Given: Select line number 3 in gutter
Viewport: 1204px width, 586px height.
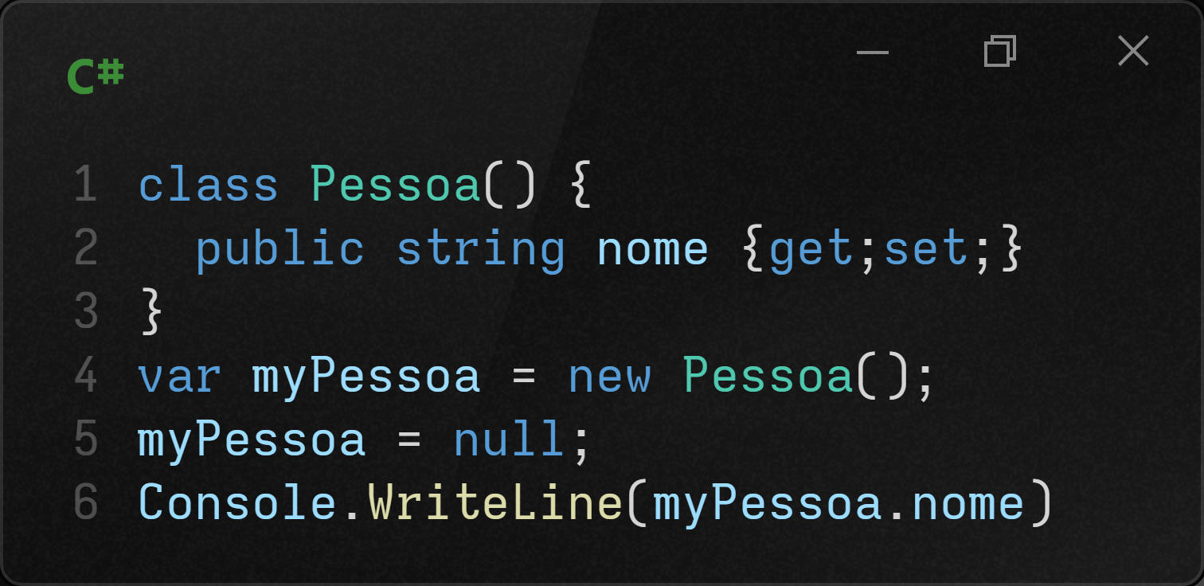Looking at the screenshot, I should (x=85, y=312).
